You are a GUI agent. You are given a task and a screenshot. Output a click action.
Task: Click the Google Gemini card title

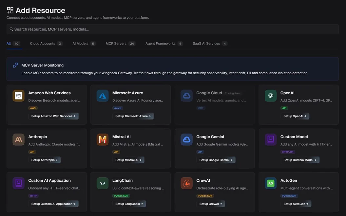(x=210, y=137)
